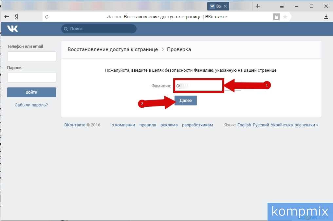Open downloads with the download arrow icon
This screenshot has height=221, width=333.
326,17
